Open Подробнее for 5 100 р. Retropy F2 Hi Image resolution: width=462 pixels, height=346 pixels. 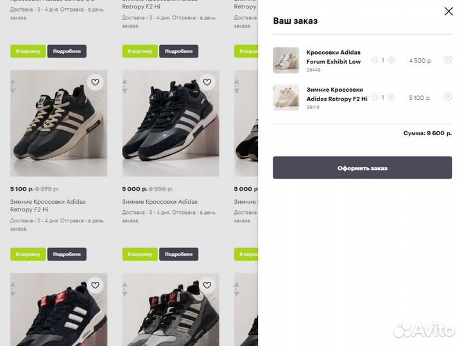coord(67,254)
